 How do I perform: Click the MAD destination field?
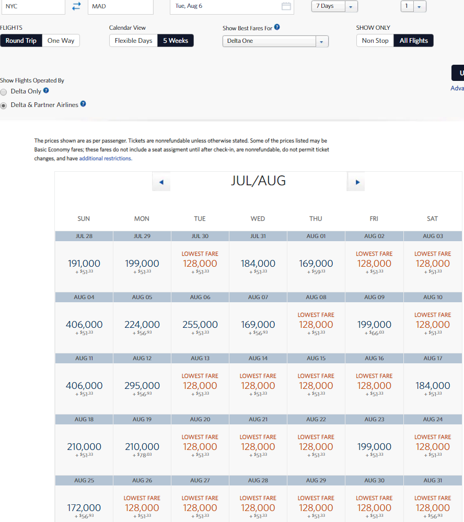[x=120, y=7]
